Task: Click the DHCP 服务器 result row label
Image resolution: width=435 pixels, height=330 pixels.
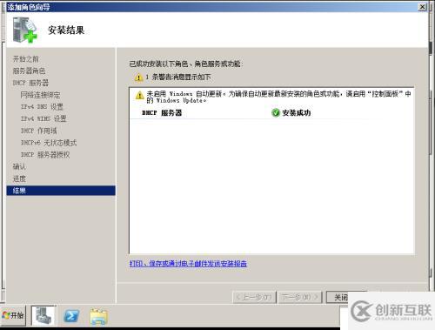Action: pyautogui.click(x=162, y=113)
